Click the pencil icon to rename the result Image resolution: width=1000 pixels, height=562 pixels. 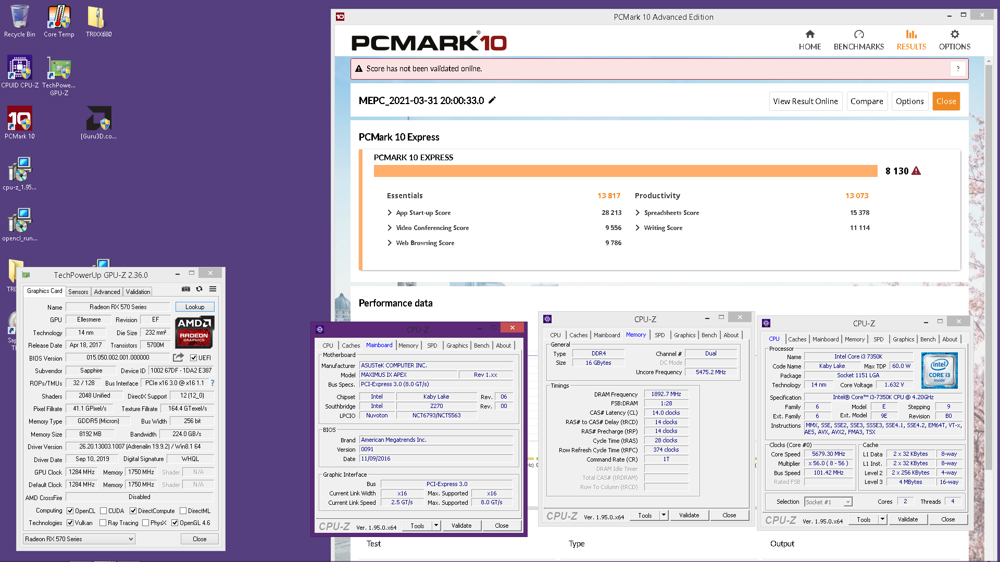click(x=492, y=100)
